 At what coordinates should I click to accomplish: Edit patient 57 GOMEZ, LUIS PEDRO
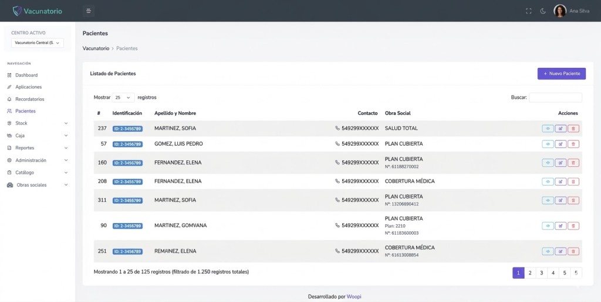(x=561, y=144)
